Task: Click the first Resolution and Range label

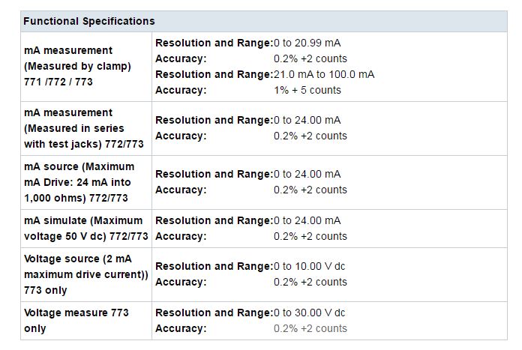Action: (214, 43)
